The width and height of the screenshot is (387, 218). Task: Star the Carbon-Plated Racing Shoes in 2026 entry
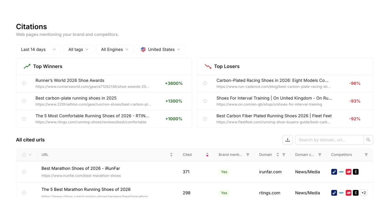pyautogui.click(x=205, y=83)
